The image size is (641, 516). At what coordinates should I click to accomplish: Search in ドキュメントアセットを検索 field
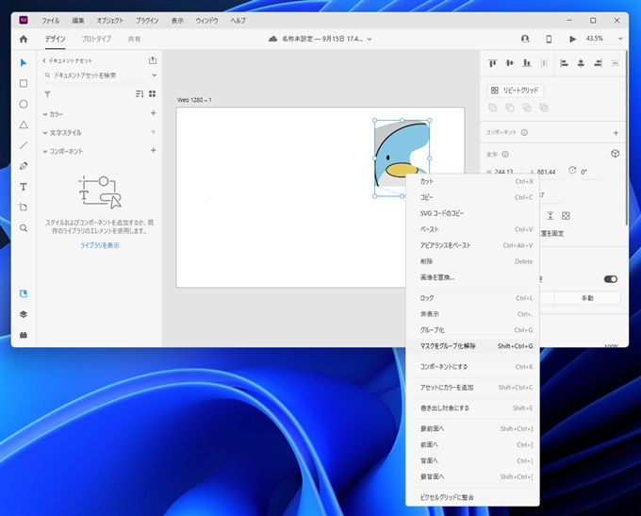(97, 75)
